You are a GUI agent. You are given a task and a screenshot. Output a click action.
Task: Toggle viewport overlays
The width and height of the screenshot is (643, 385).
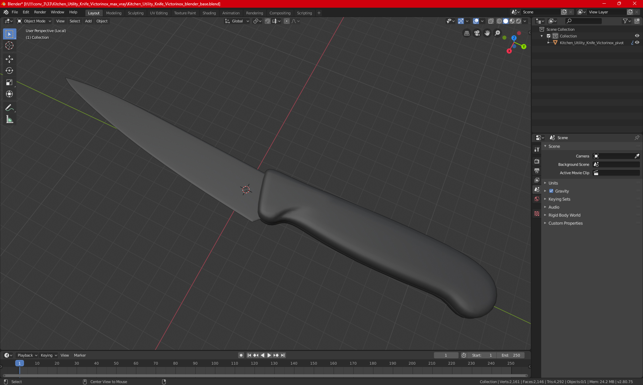pos(476,21)
